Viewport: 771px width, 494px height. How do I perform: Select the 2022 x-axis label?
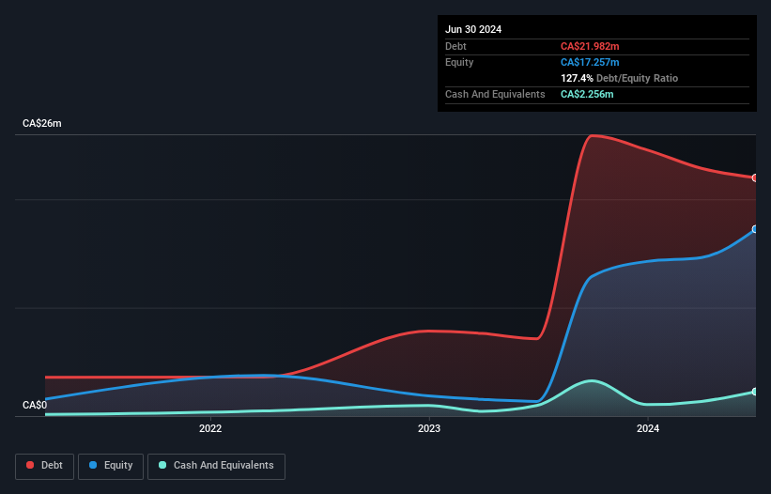(210, 428)
